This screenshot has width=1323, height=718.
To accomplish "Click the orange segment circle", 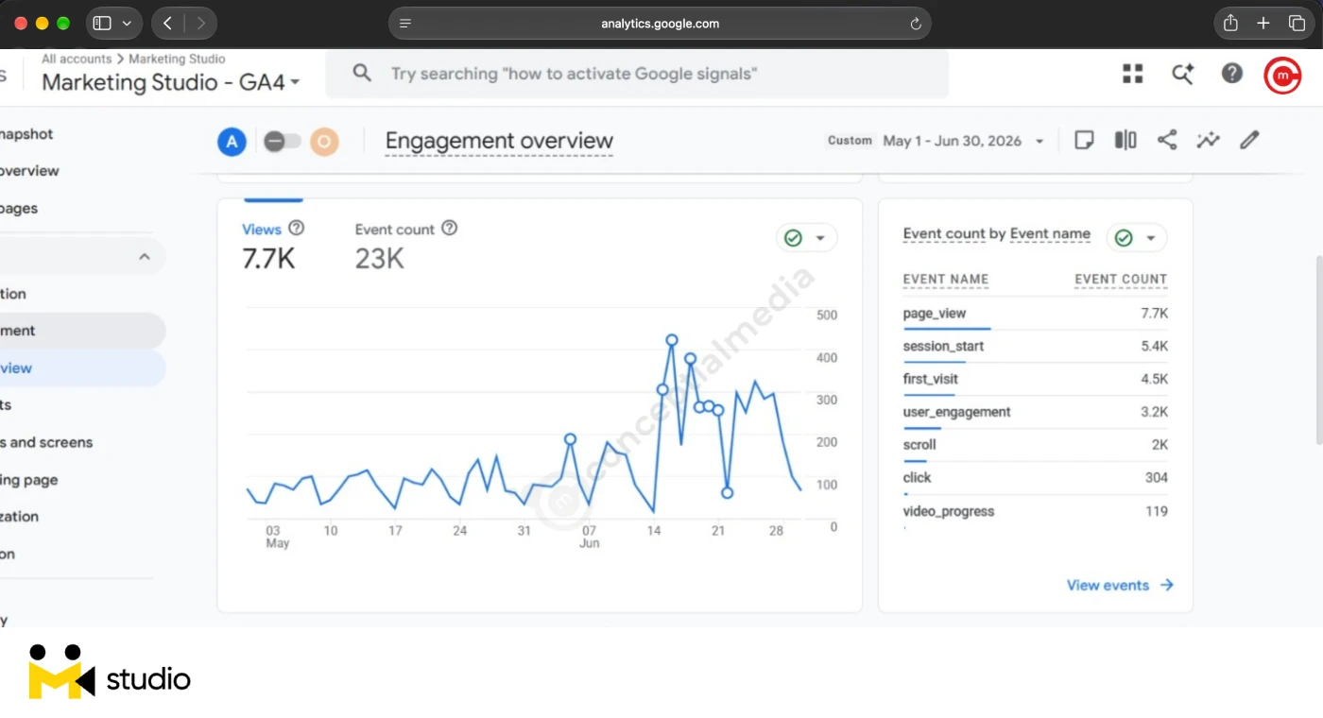I will point(324,143).
